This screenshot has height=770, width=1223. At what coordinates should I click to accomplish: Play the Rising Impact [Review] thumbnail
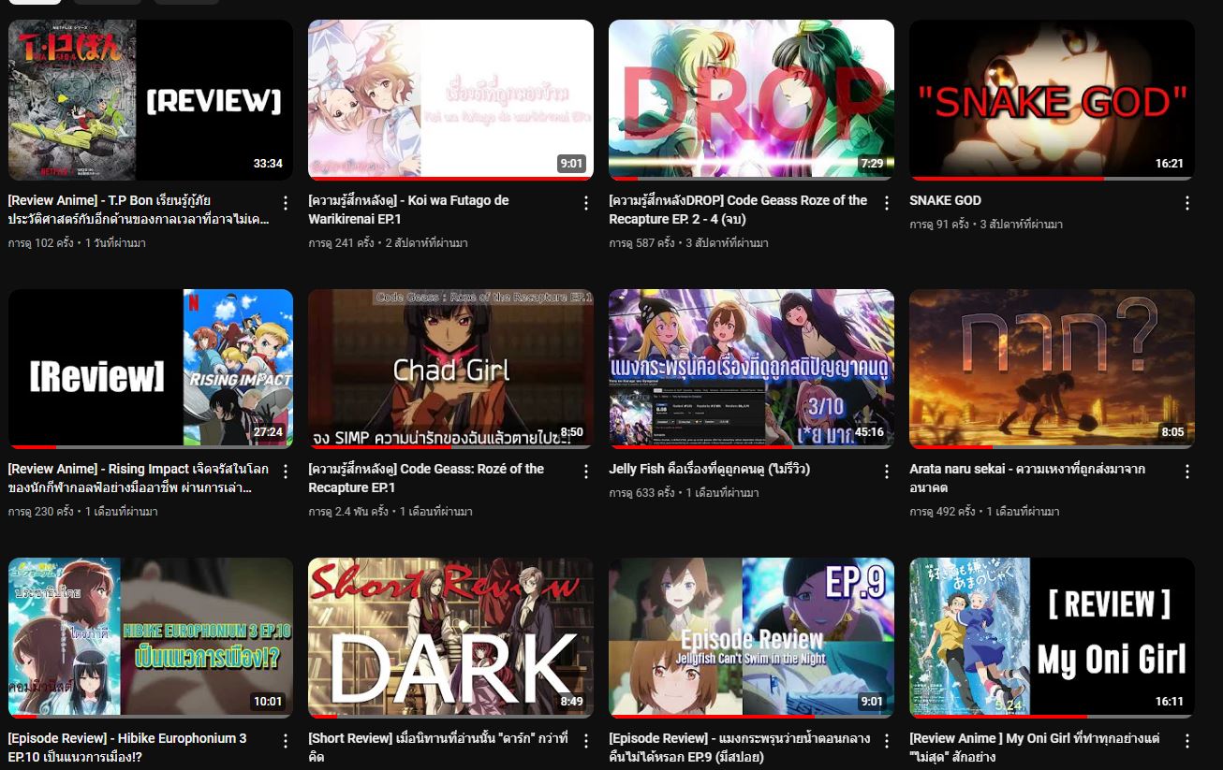(151, 369)
